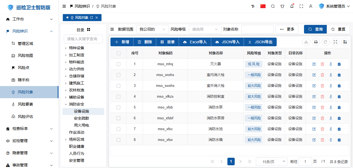
Task: Open column settings grid icon
Action: pos(345,42)
